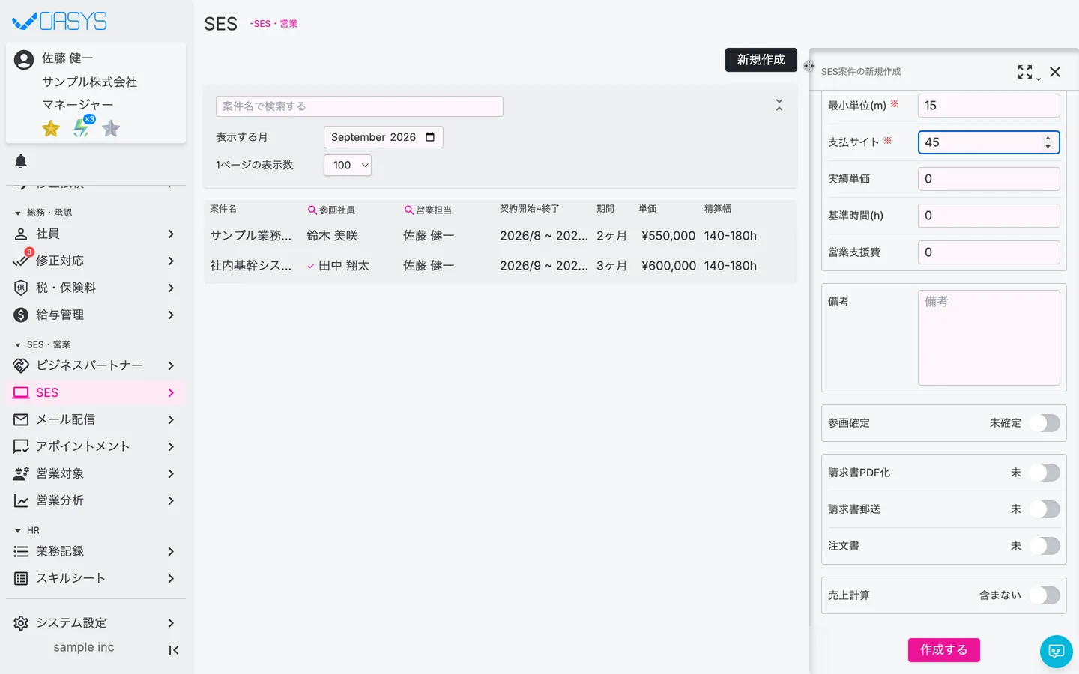Click the gray star badge icon
Screen dimensions: 1079x674
pyautogui.click(x=111, y=129)
